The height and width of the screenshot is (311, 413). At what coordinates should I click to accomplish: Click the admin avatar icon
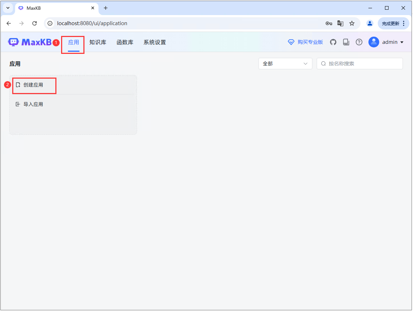(x=373, y=42)
